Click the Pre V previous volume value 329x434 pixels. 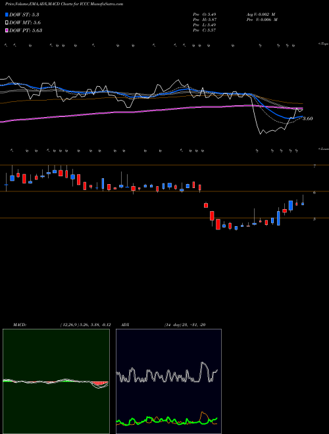(262, 20)
